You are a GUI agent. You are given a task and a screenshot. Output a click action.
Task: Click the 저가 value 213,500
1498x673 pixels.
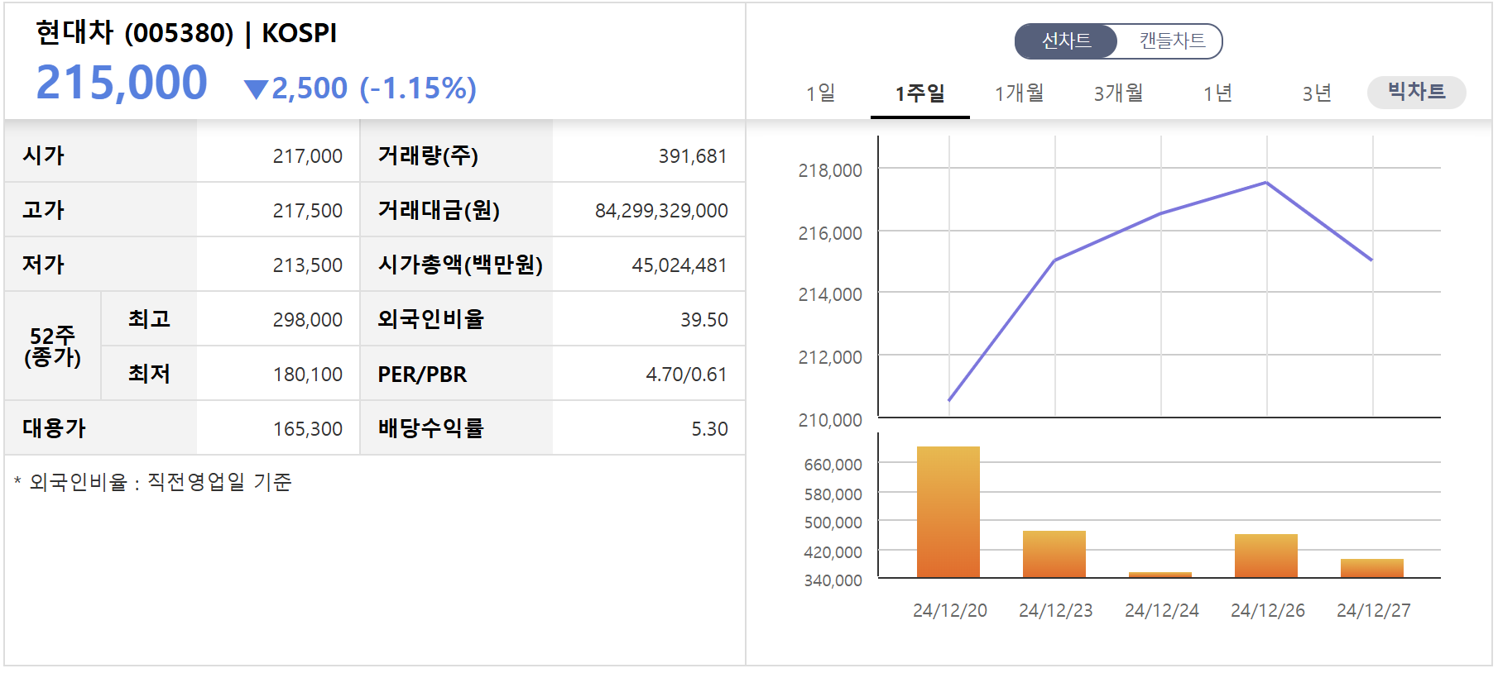pyautogui.click(x=308, y=265)
